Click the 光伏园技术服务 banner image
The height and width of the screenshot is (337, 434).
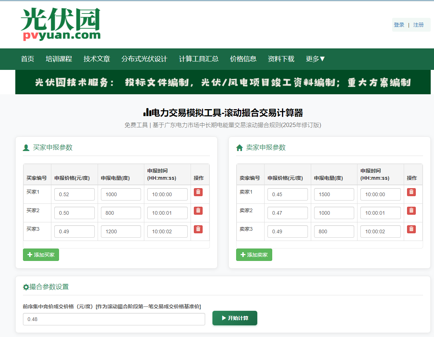tap(223, 82)
